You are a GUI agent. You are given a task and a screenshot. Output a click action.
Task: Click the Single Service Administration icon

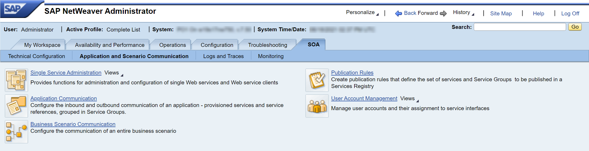pyautogui.click(x=16, y=80)
